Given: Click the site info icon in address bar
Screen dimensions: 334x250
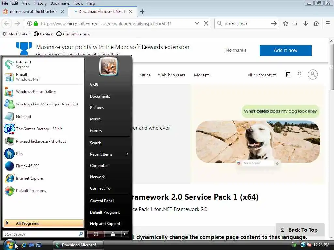Looking at the screenshot, I should (x=30, y=23).
